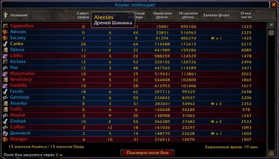Click the class sort icon left of Название
Screen dimensions: 279x159
coord(5,15)
